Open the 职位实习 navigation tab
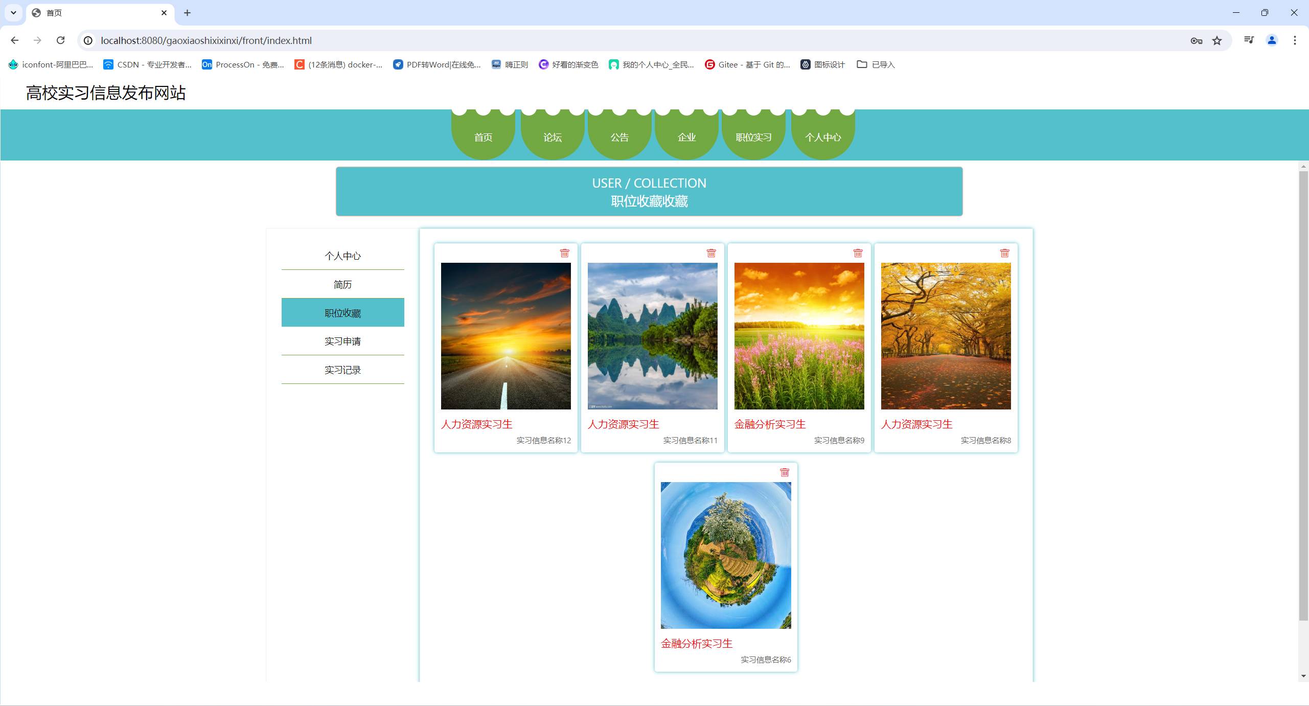 coord(753,137)
